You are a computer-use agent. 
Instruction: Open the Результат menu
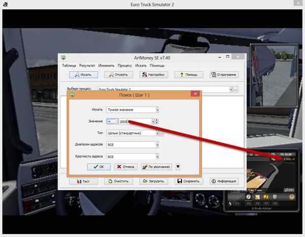87,66
